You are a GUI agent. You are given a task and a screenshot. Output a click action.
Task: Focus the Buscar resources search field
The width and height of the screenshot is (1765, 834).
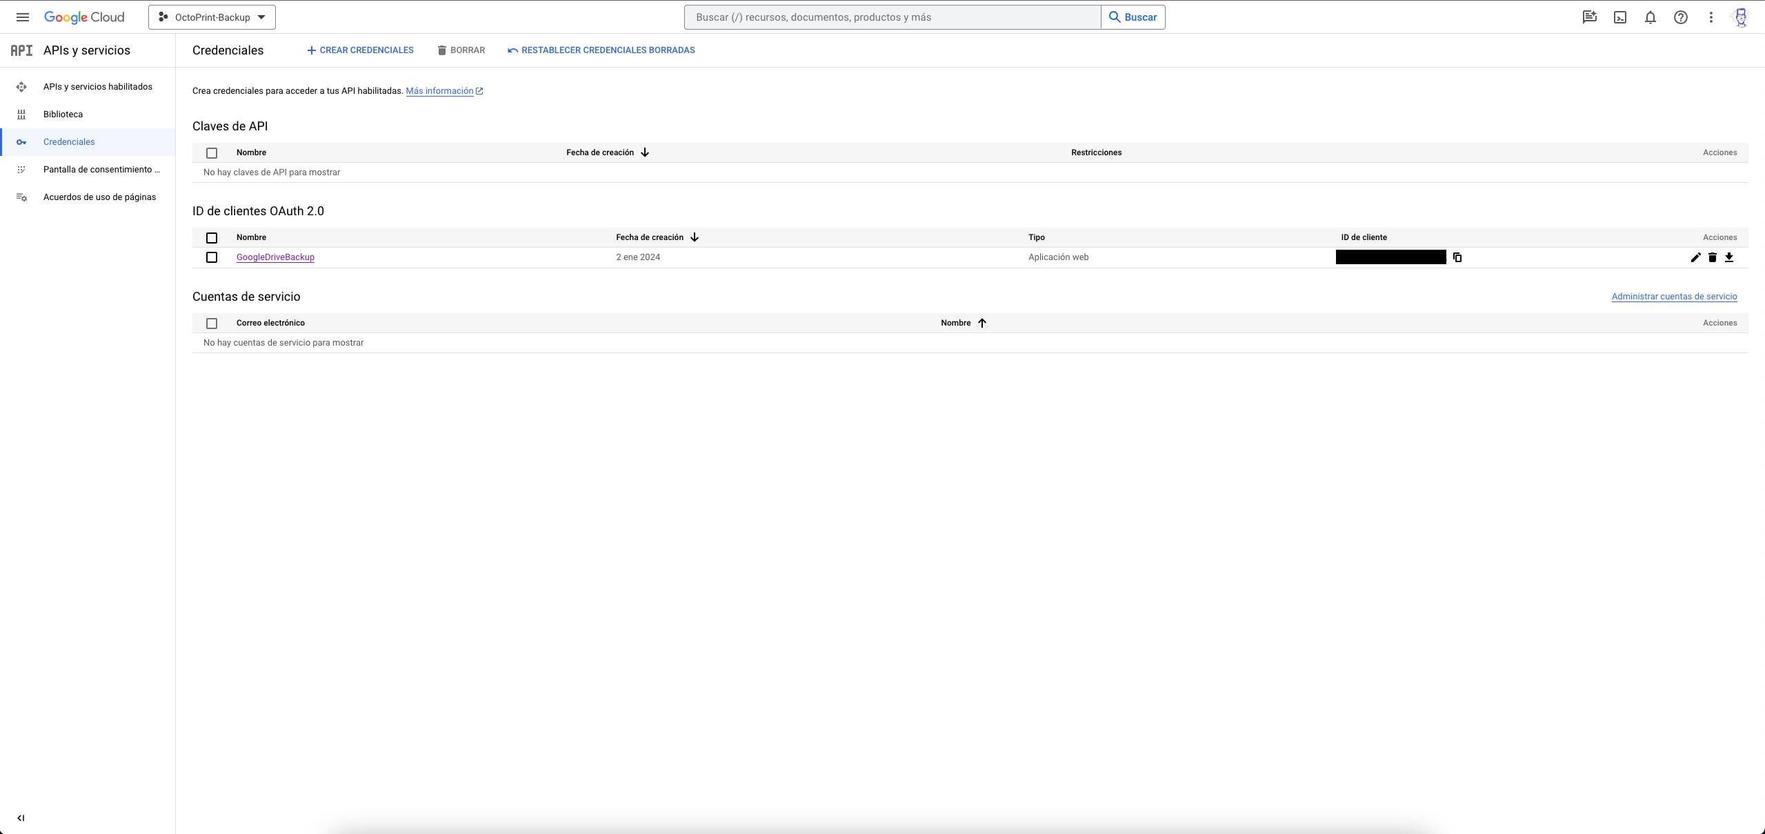[x=892, y=17]
